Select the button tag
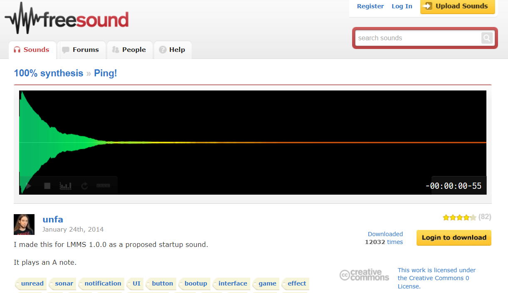 pyautogui.click(x=162, y=284)
